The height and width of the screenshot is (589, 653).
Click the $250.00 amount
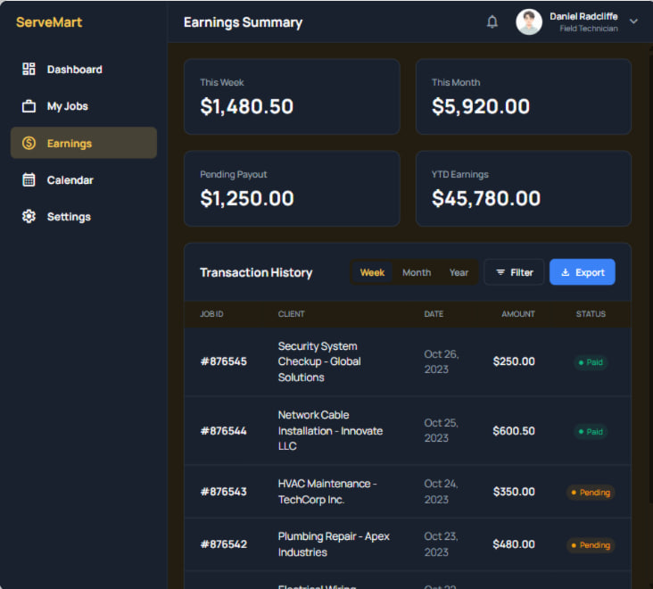tap(514, 361)
